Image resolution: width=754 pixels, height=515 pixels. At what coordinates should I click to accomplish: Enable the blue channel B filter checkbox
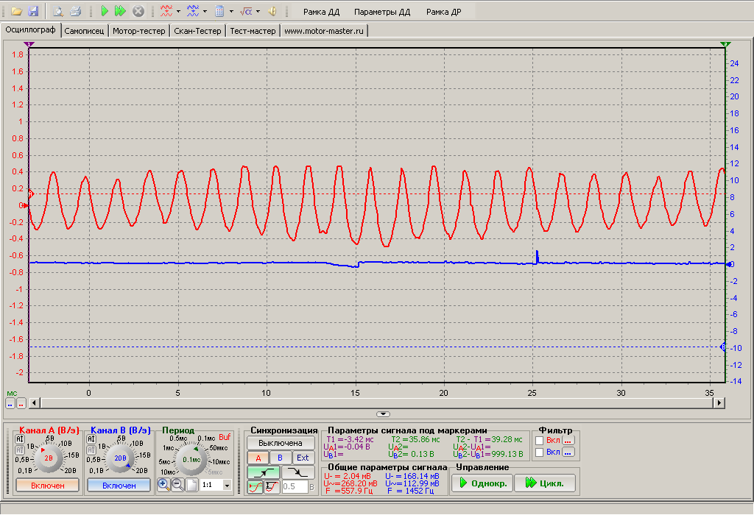(x=540, y=452)
